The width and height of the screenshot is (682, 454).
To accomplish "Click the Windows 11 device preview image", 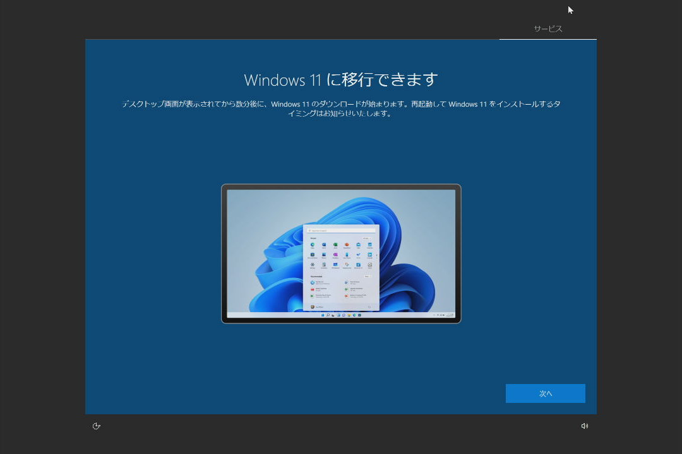I will click(341, 253).
